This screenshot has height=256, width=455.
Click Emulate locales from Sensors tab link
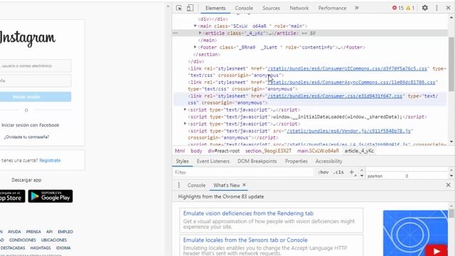click(245, 240)
